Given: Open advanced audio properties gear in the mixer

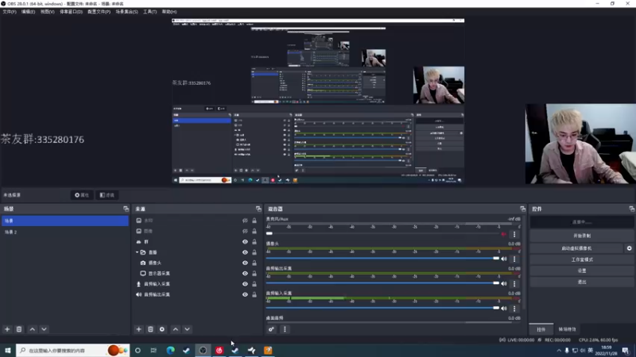Looking at the screenshot, I should pyautogui.click(x=271, y=329).
